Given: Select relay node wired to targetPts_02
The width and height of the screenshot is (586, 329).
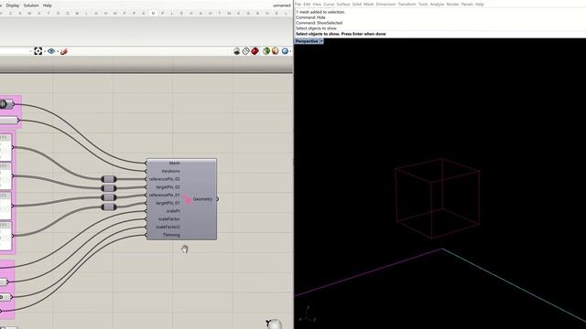Looking at the screenshot, I should [109, 188].
